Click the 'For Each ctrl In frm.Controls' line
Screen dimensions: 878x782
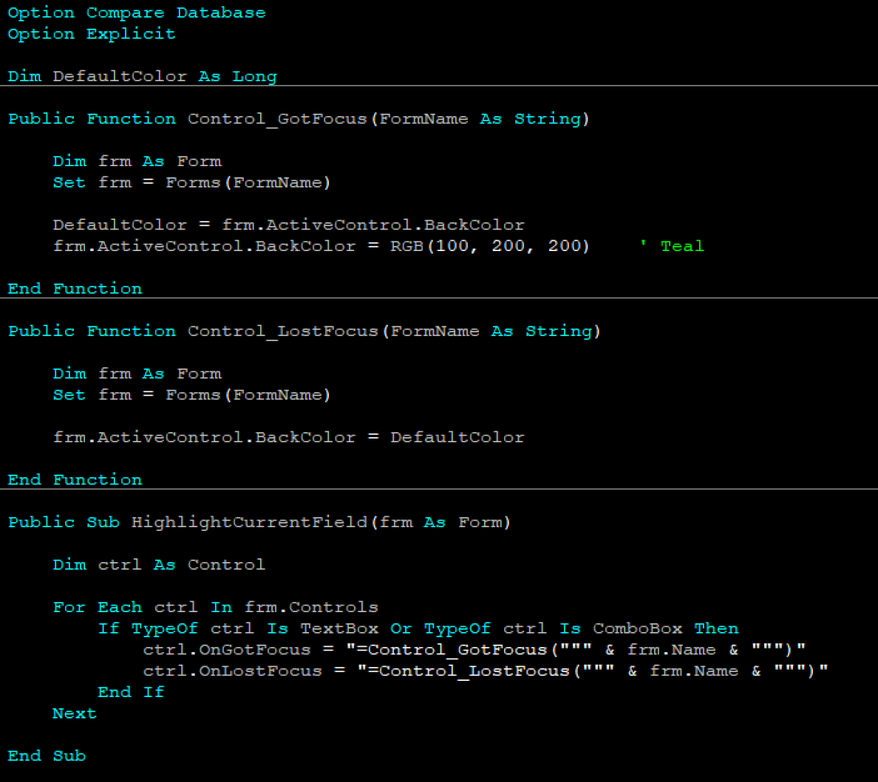point(216,608)
